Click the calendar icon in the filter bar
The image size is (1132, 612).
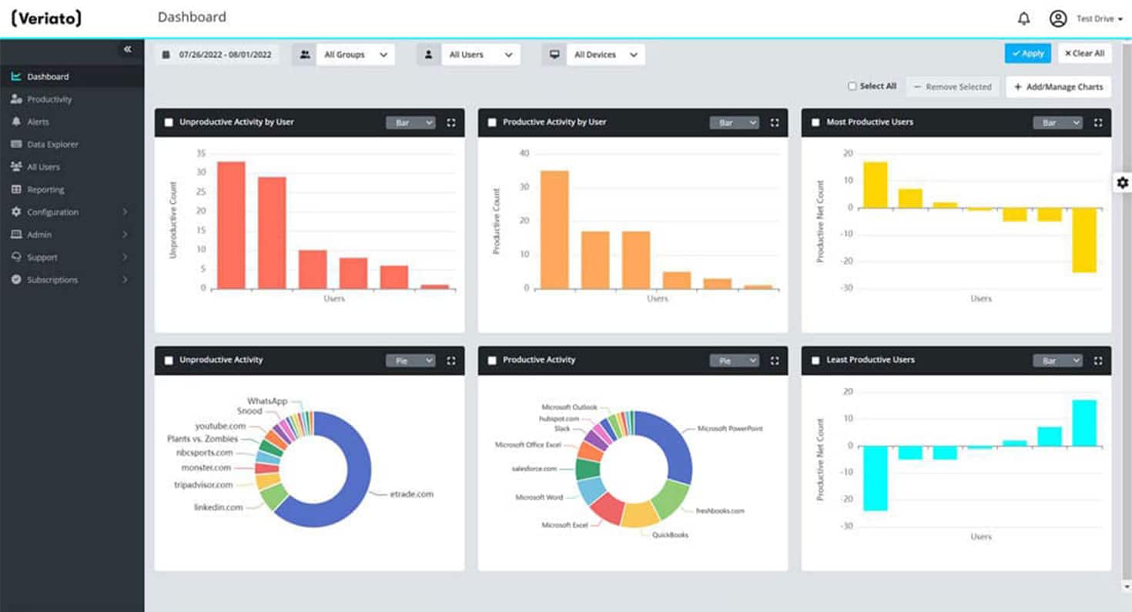coord(166,54)
